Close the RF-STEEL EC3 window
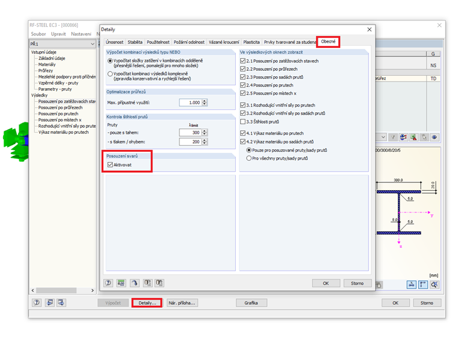The image size is (456, 342). (439, 25)
